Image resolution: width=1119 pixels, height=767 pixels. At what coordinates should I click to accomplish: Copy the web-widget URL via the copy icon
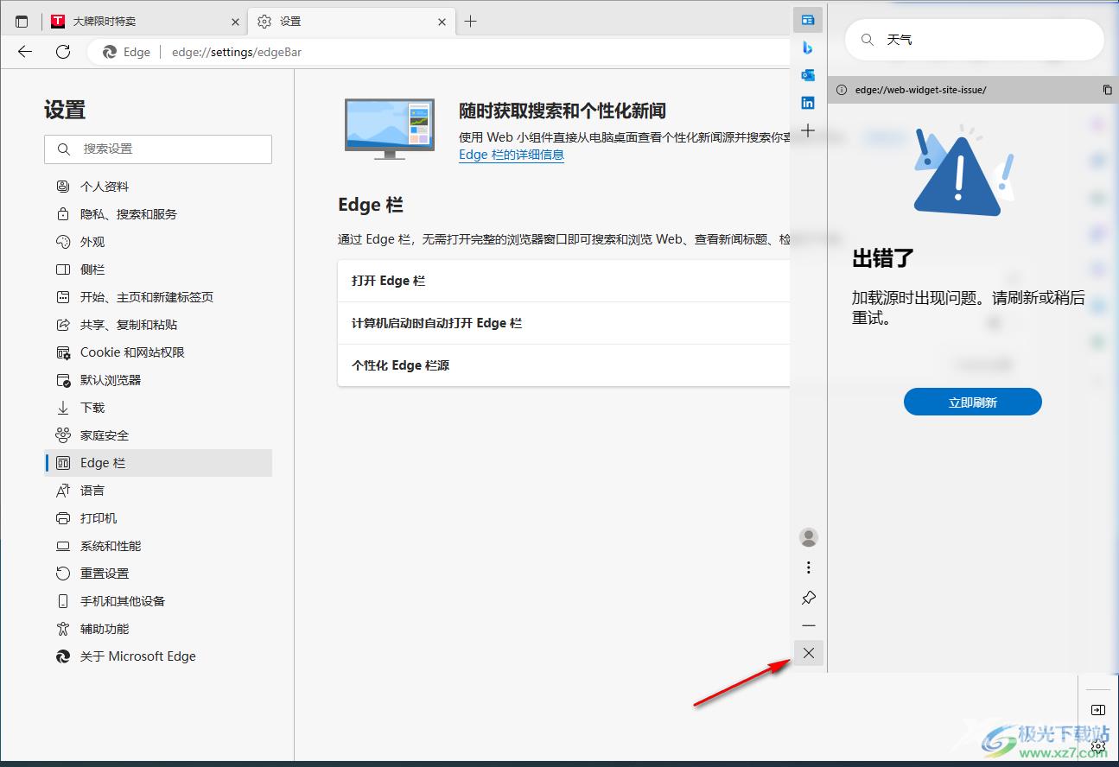click(1107, 90)
